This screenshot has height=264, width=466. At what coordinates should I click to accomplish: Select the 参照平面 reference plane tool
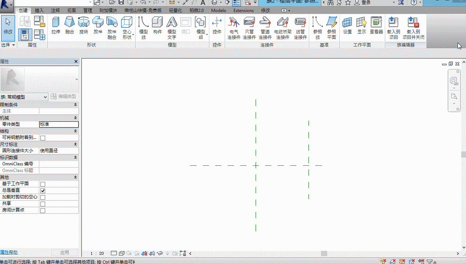331,28
